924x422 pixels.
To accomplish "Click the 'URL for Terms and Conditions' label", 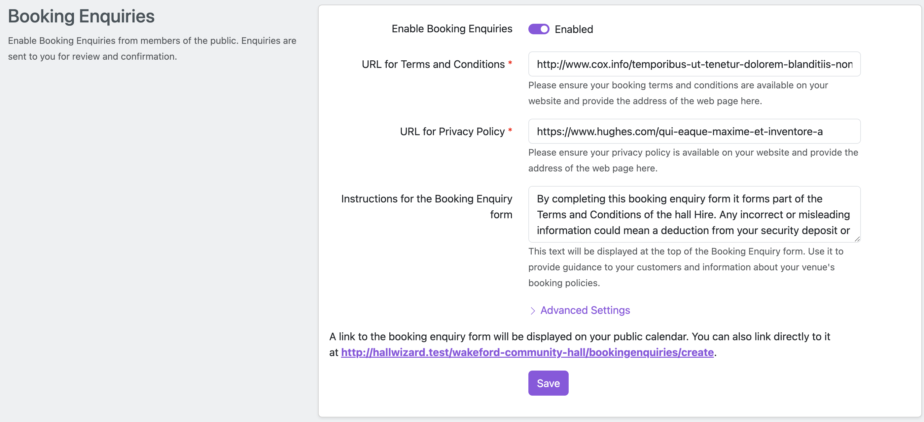I will coord(433,64).
